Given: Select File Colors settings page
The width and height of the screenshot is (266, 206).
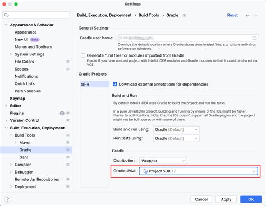Looking at the screenshot, I should pos(24,62).
